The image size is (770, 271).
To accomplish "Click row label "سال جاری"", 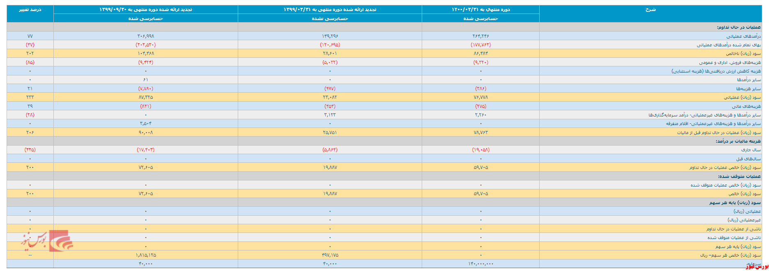I will 751,150.
